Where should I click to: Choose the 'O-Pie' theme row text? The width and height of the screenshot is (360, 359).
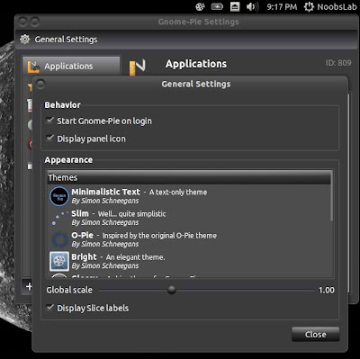coord(144,239)
